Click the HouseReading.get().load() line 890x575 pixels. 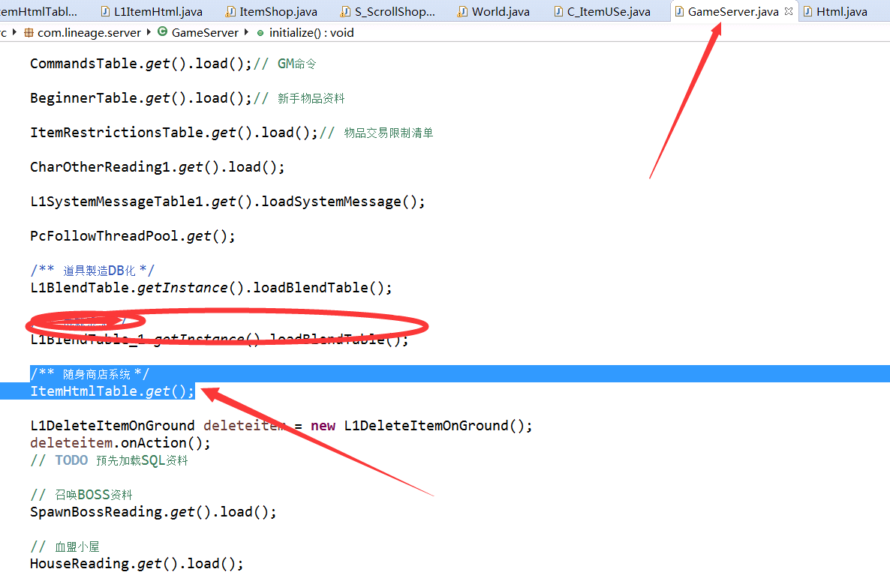137,565
